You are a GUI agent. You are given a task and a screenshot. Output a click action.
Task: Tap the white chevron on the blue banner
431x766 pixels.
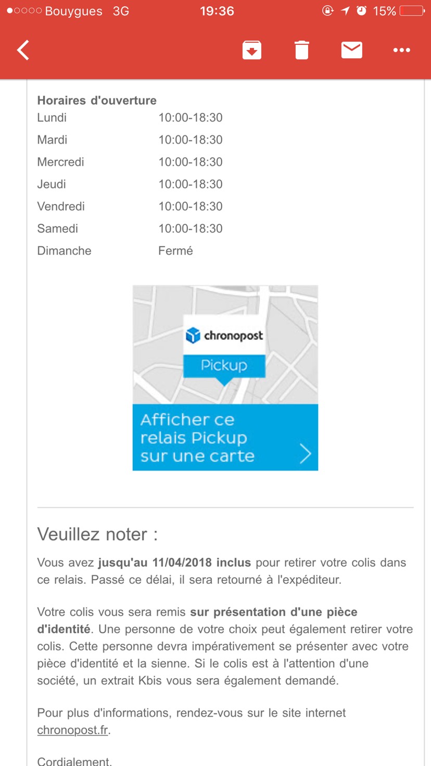(306, 454)
